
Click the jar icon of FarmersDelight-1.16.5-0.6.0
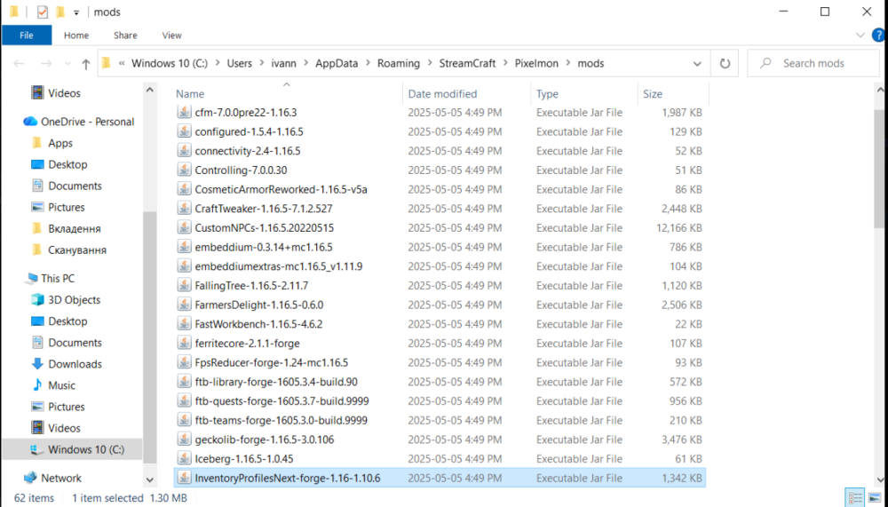point(184,305)
